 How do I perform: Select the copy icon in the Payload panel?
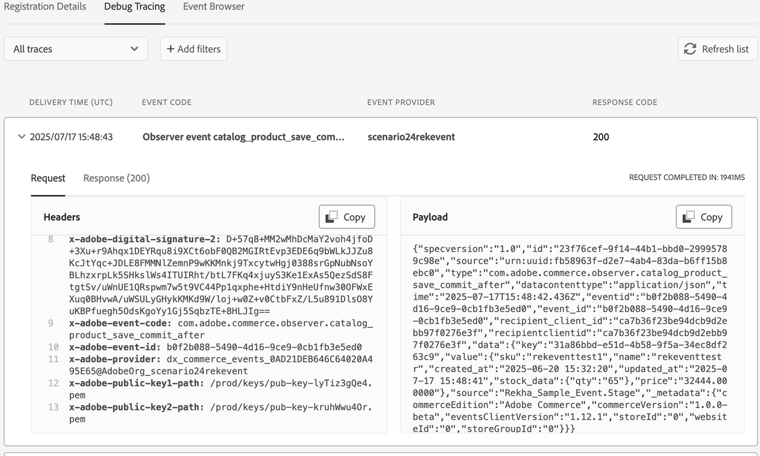pos(690,216)
